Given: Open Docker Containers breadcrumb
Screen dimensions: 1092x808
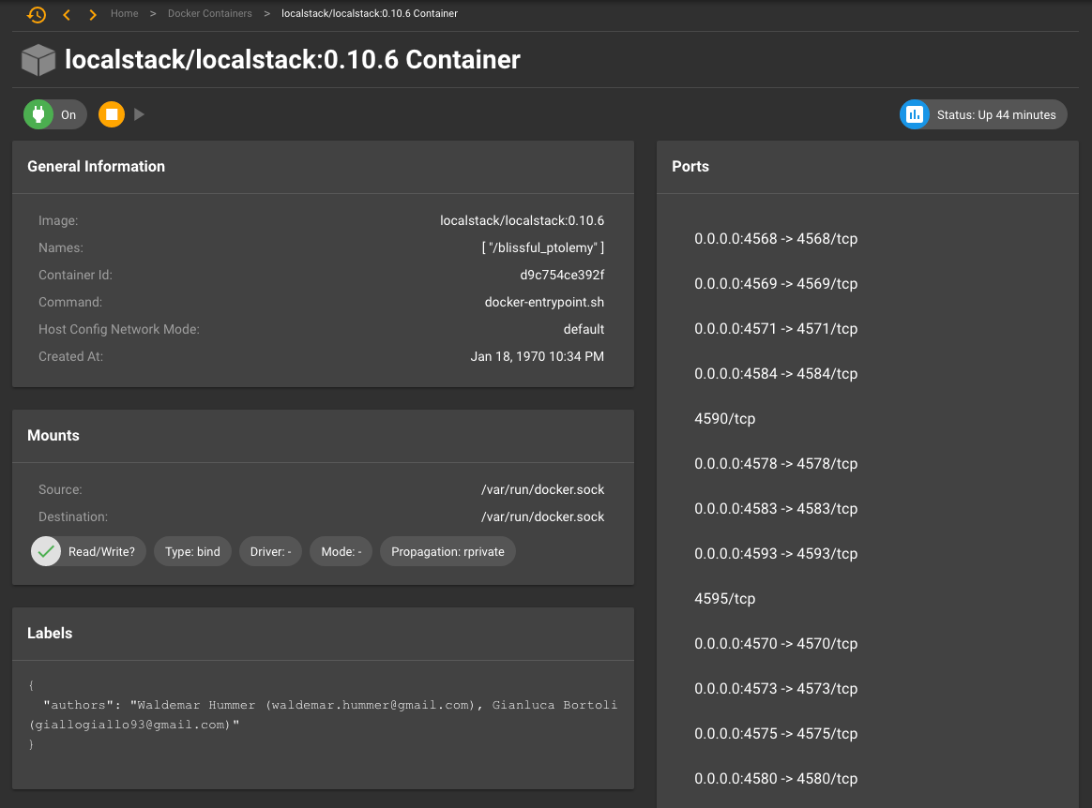Looking at the screenshot, I should [x=209, y=13].
